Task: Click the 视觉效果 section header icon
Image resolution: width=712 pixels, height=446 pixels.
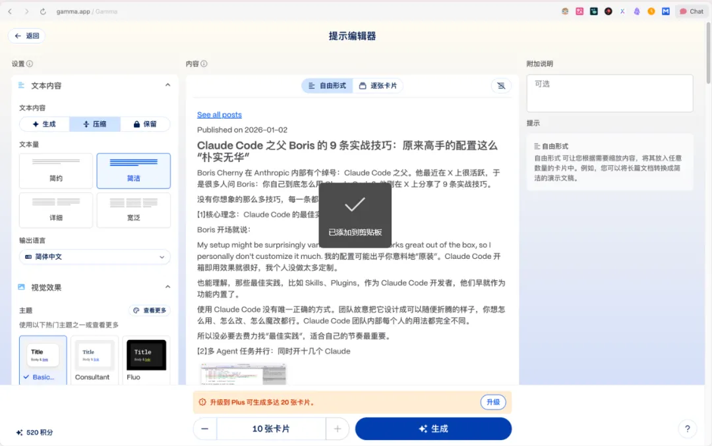Action: [x=21, y=287]
